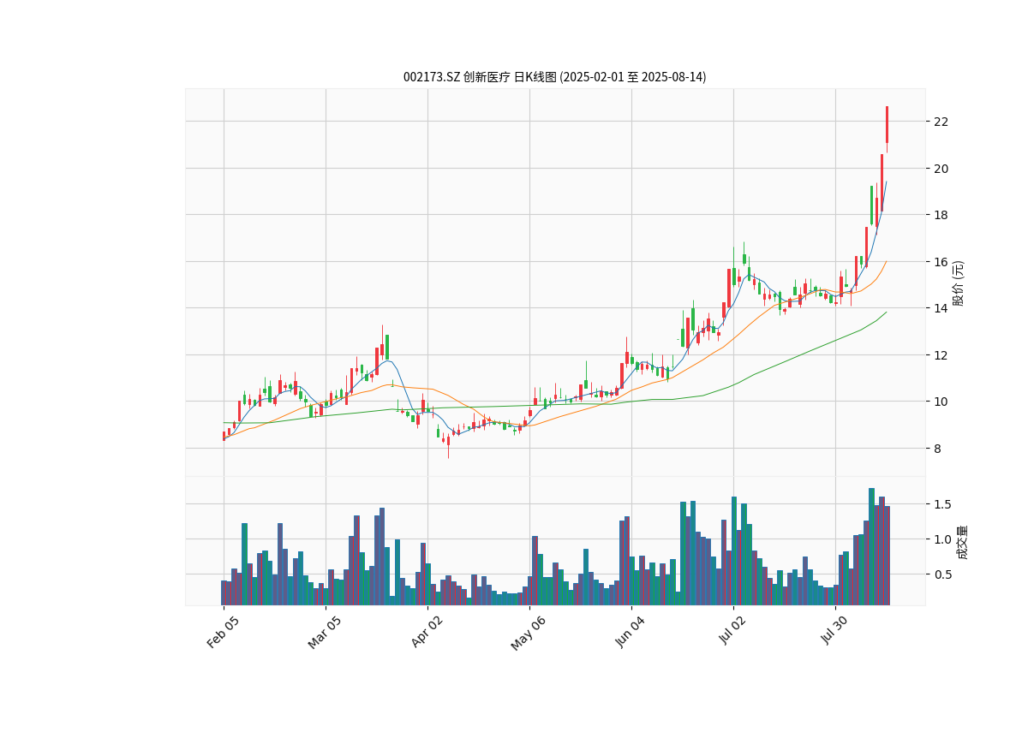
Task: Select the price tick label 16
Action: (941, 262)
